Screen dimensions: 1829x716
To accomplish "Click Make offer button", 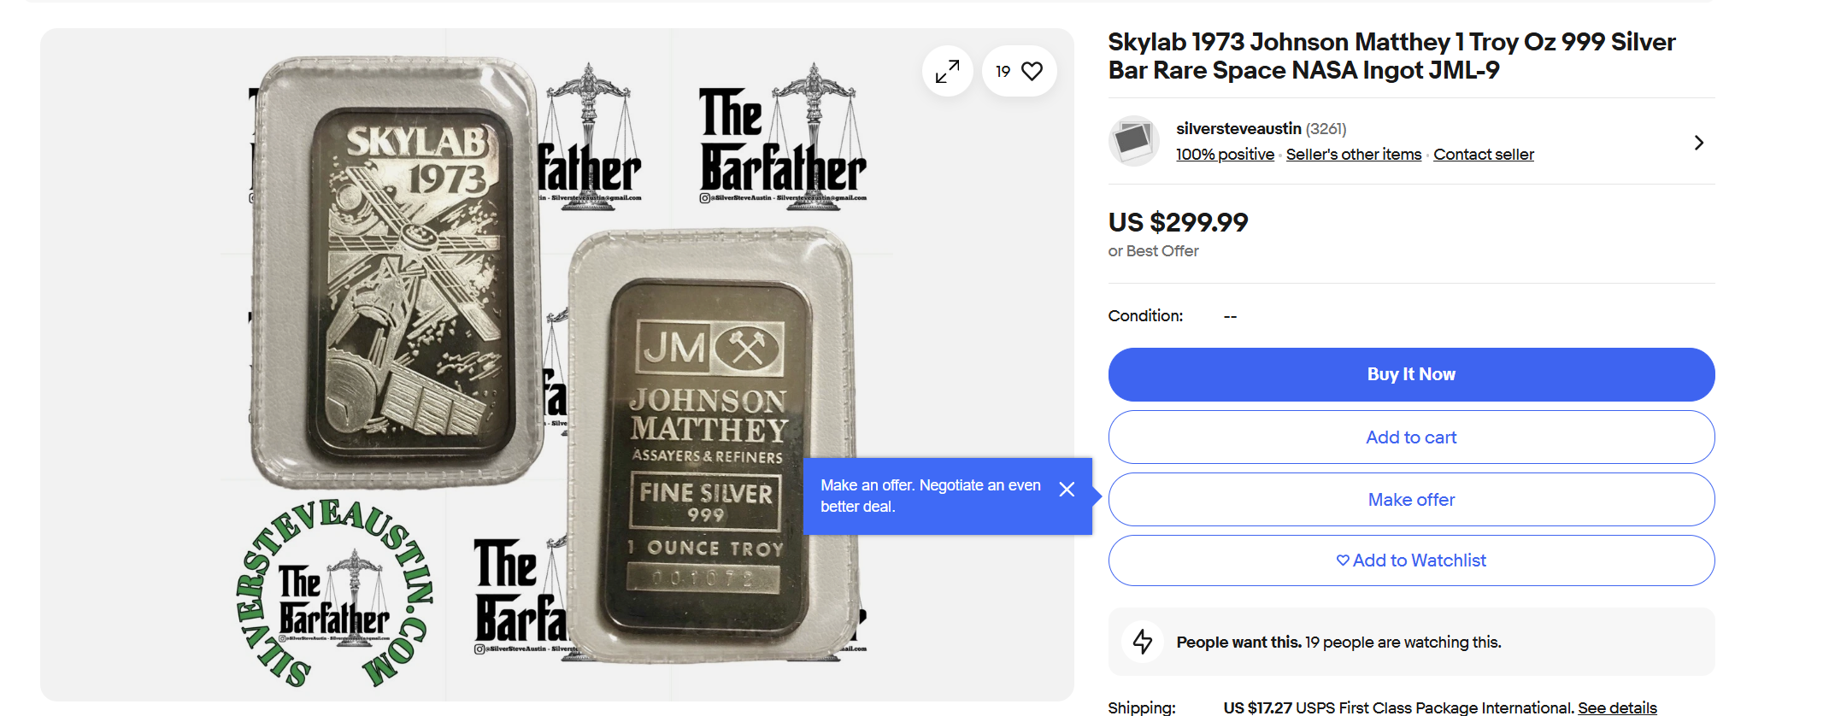I will pos(1411,500).
